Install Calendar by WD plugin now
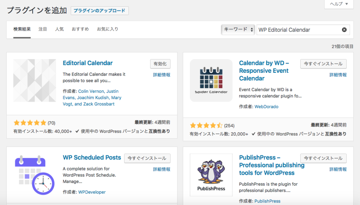 tap(323, 64)
